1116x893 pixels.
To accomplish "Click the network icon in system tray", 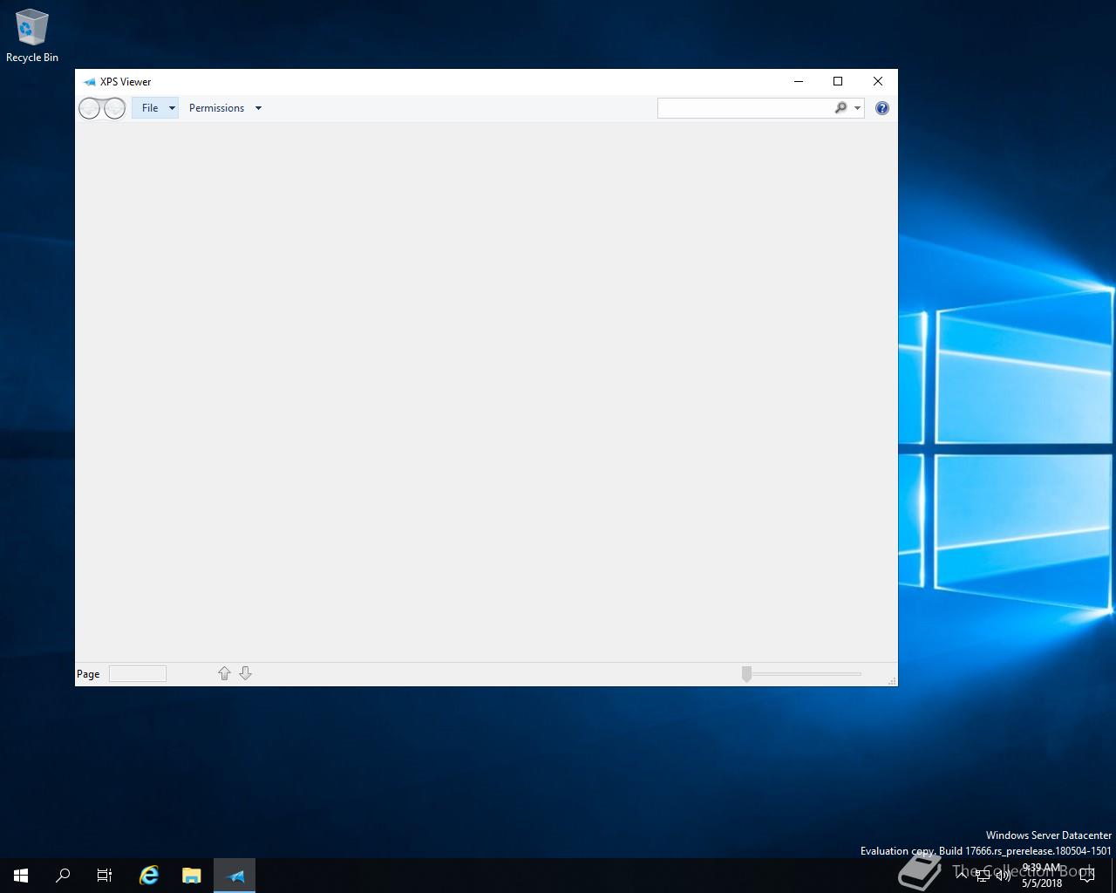I will click(983, 876).
